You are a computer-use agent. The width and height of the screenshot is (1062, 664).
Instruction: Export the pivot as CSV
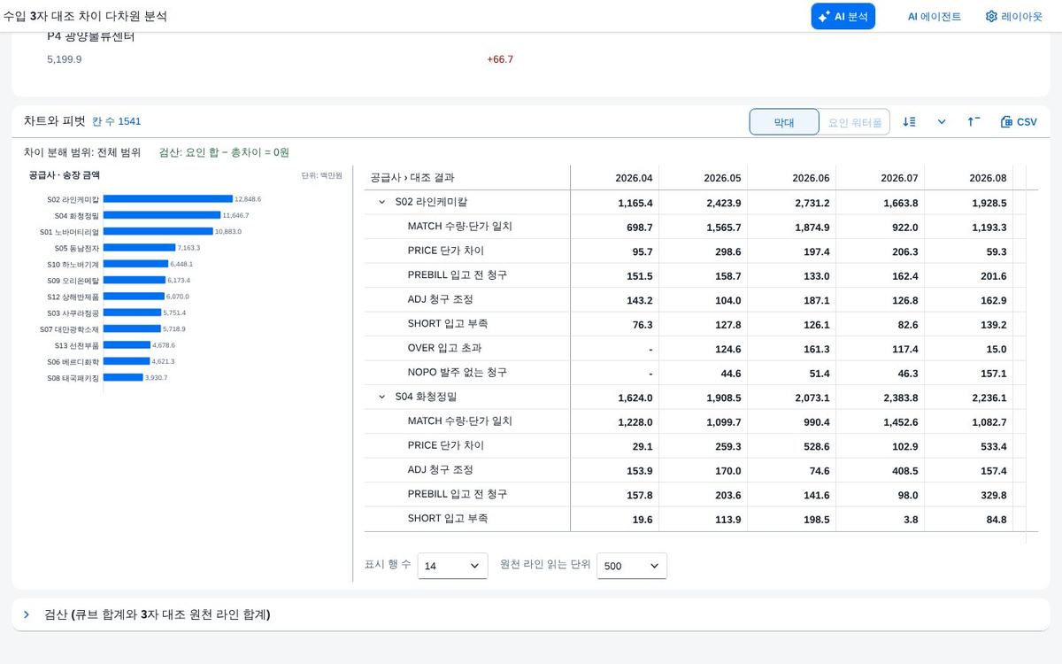point(1019,122)
